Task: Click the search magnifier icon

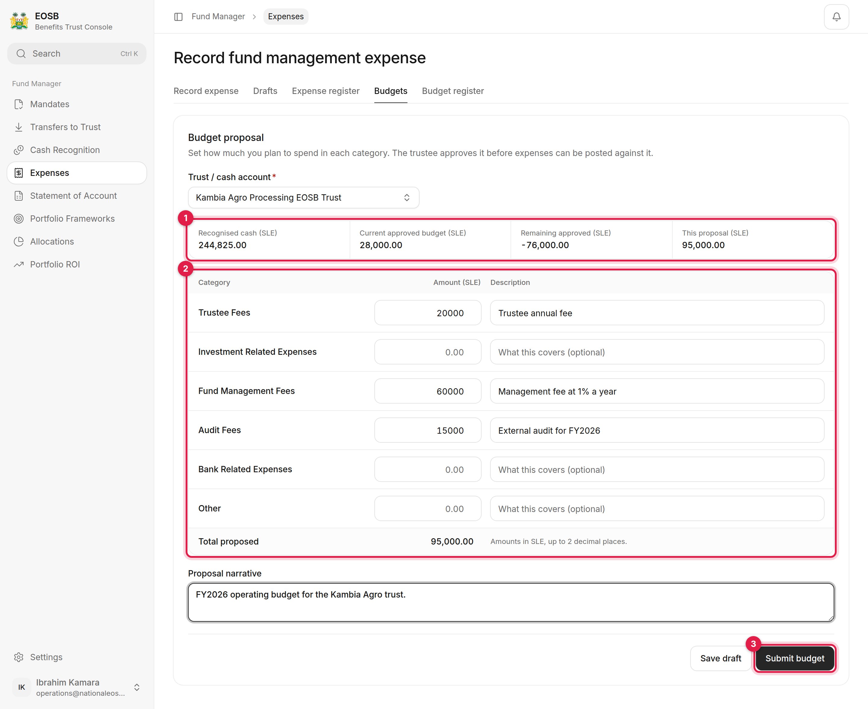Action: tap(21, 54)
